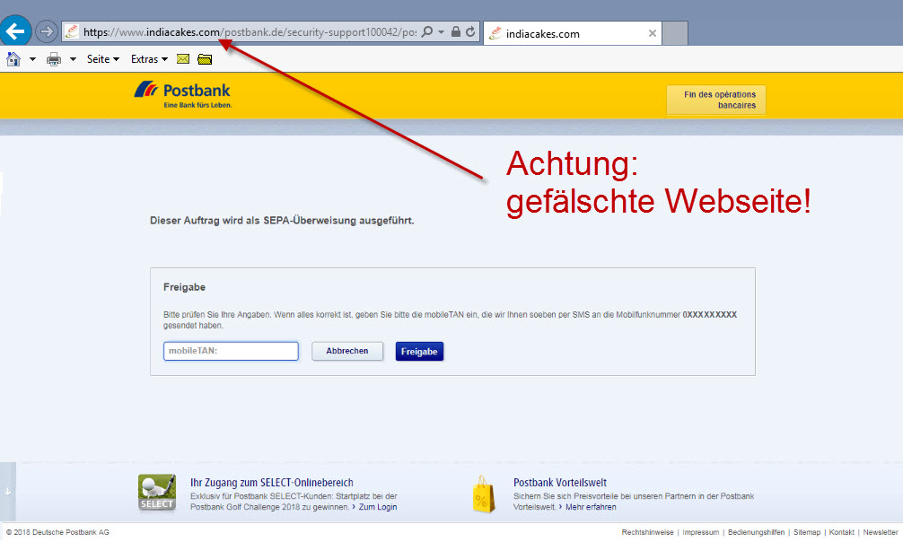Viewport: 903px width, 542px height.
Task: Open the Newsletter footer link
Action: tap(880, 532)
